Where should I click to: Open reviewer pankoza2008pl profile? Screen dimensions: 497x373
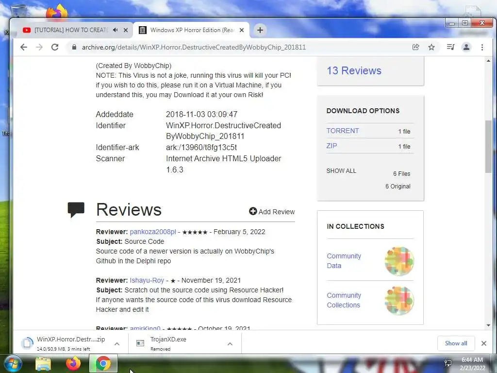coord(153,232)
